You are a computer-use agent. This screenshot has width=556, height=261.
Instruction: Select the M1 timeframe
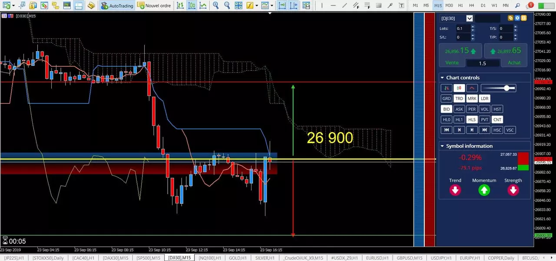click(x=415, y=6)
